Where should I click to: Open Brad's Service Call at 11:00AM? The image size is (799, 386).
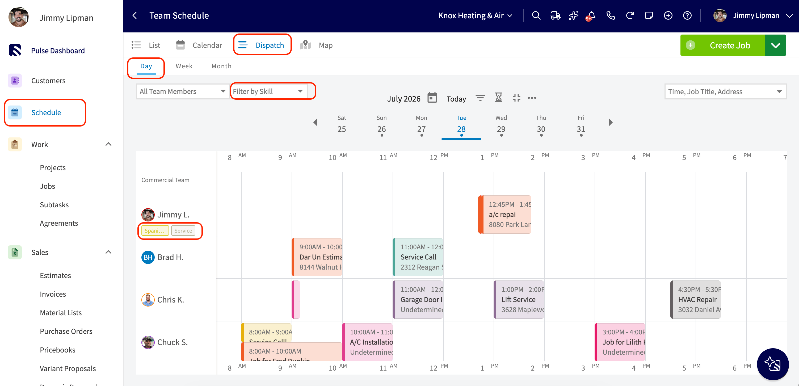pyautogui.click(x=418, y=257)
